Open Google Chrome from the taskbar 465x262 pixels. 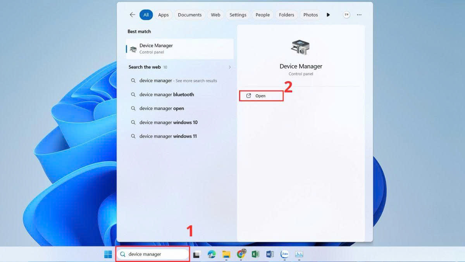pyautogui.click(x=241, y=255)
